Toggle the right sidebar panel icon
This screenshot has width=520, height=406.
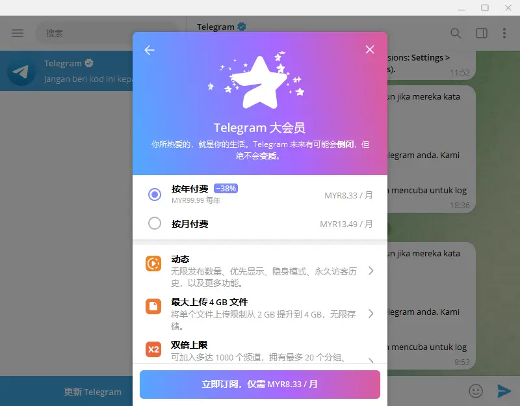coord(482,33)
